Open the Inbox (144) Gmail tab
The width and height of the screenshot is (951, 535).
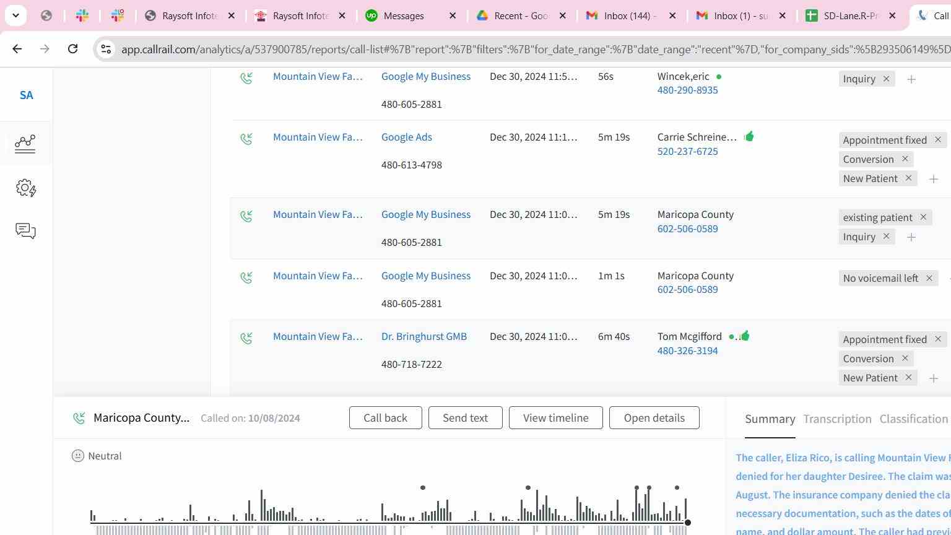tap(630, 16)
